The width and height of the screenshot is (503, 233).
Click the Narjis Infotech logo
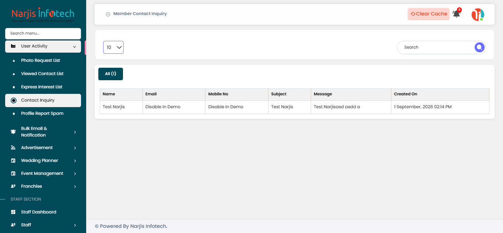(x=43, y=15)
